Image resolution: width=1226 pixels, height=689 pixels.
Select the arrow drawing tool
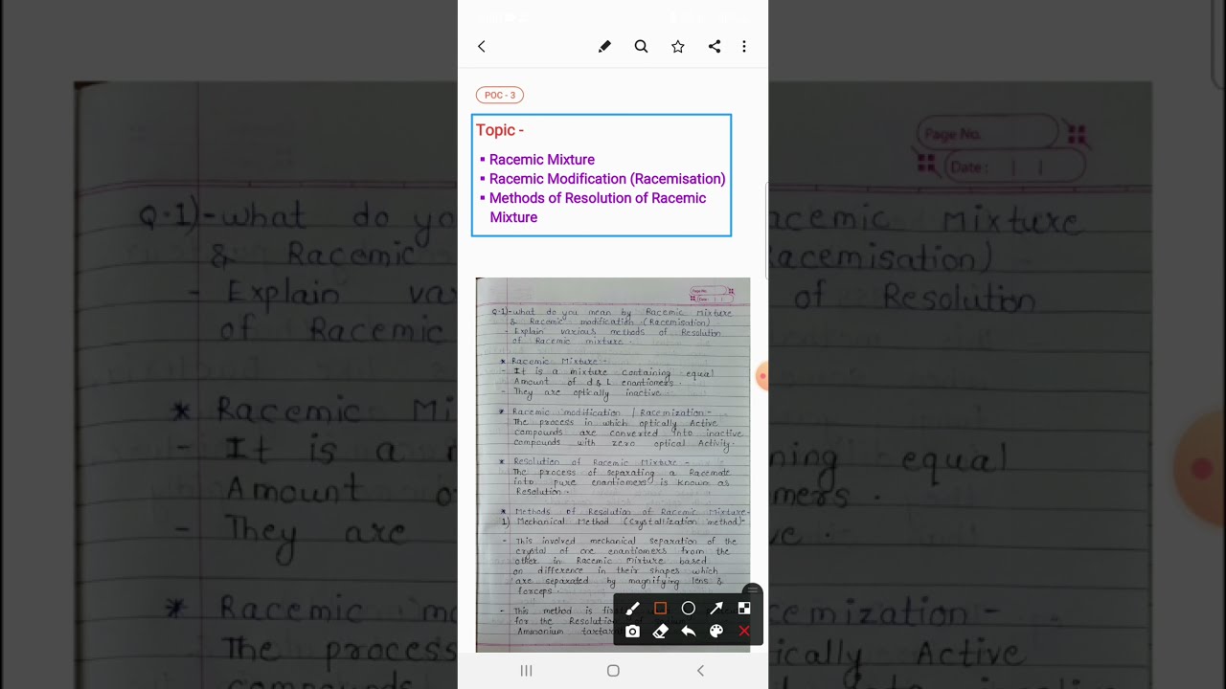716,609
